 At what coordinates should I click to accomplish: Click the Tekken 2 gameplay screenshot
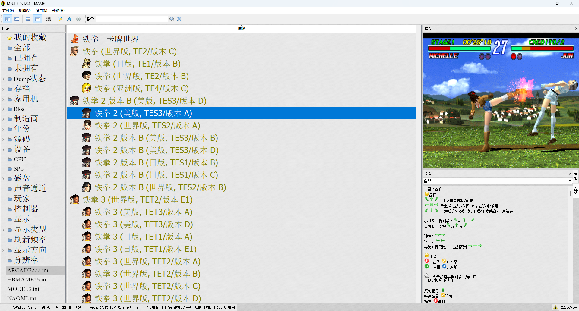[x=501, y=100]
